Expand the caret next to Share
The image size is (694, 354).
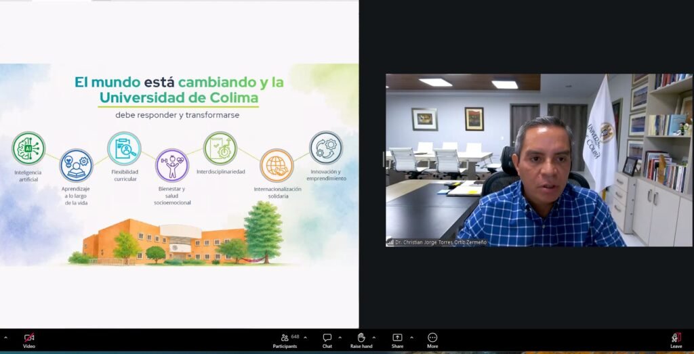point(411,338)
